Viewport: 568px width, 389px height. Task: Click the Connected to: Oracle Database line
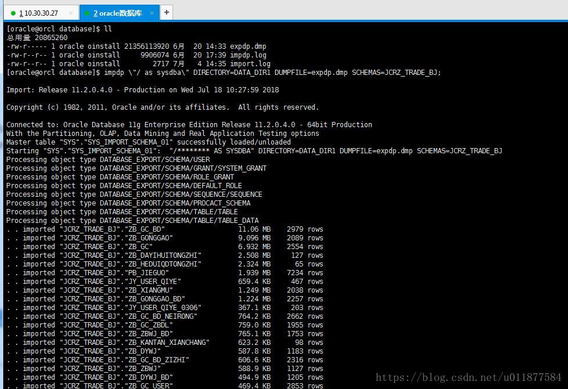tap(189, 125)
